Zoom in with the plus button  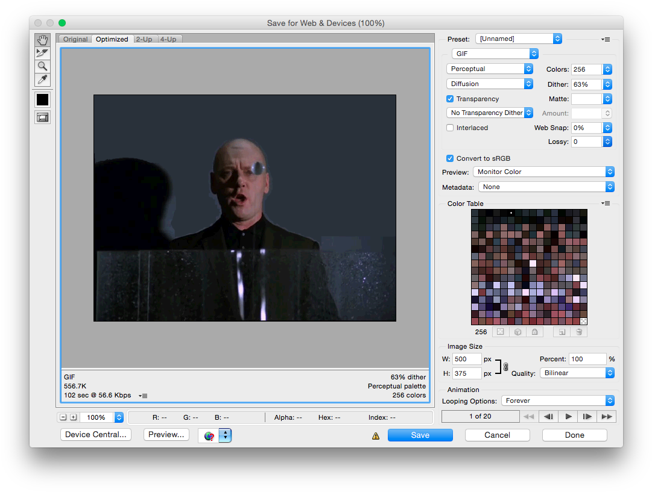coord(73,417)
